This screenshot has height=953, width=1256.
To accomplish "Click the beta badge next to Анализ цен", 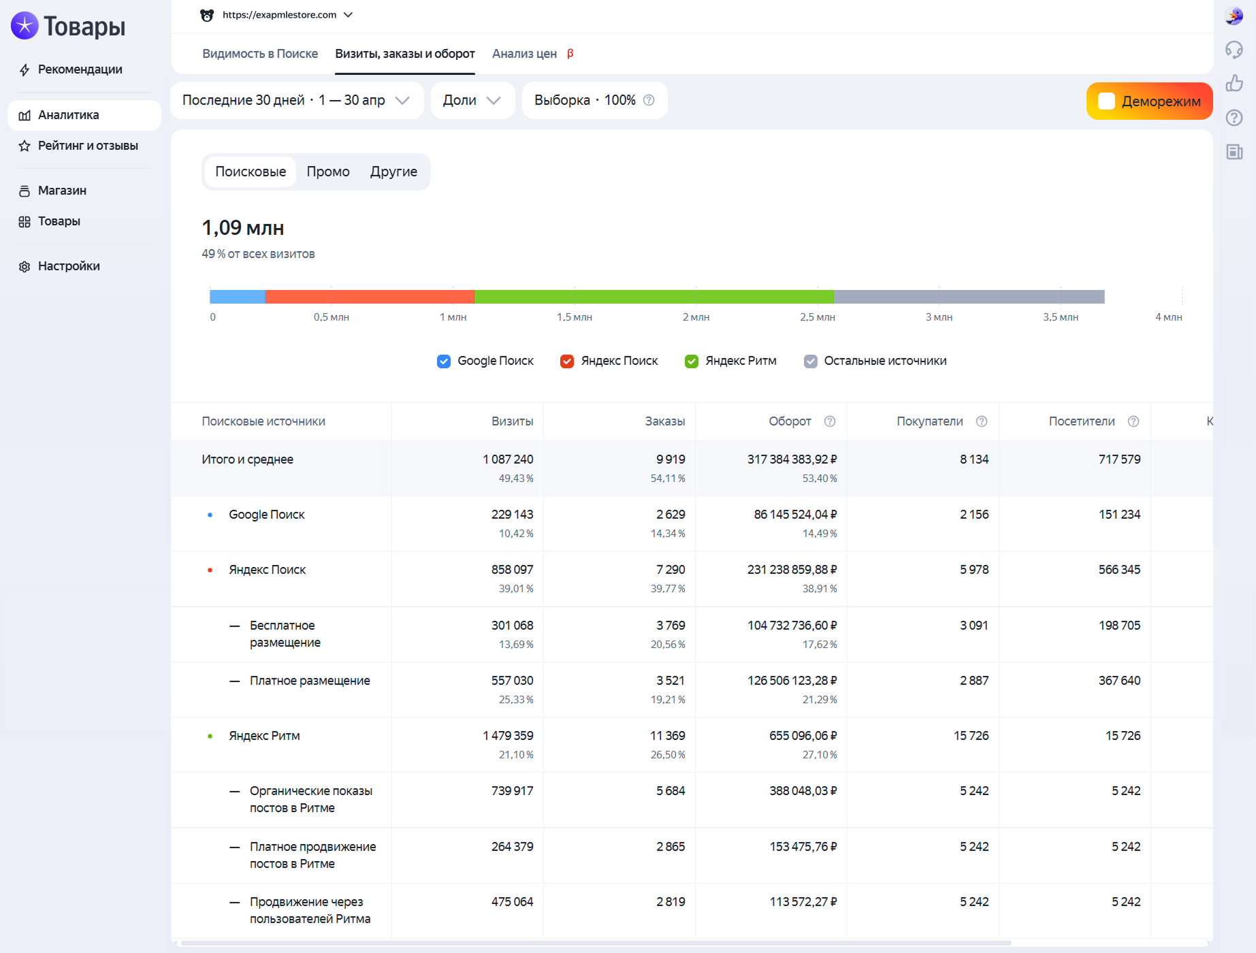I will pos(570,53).
